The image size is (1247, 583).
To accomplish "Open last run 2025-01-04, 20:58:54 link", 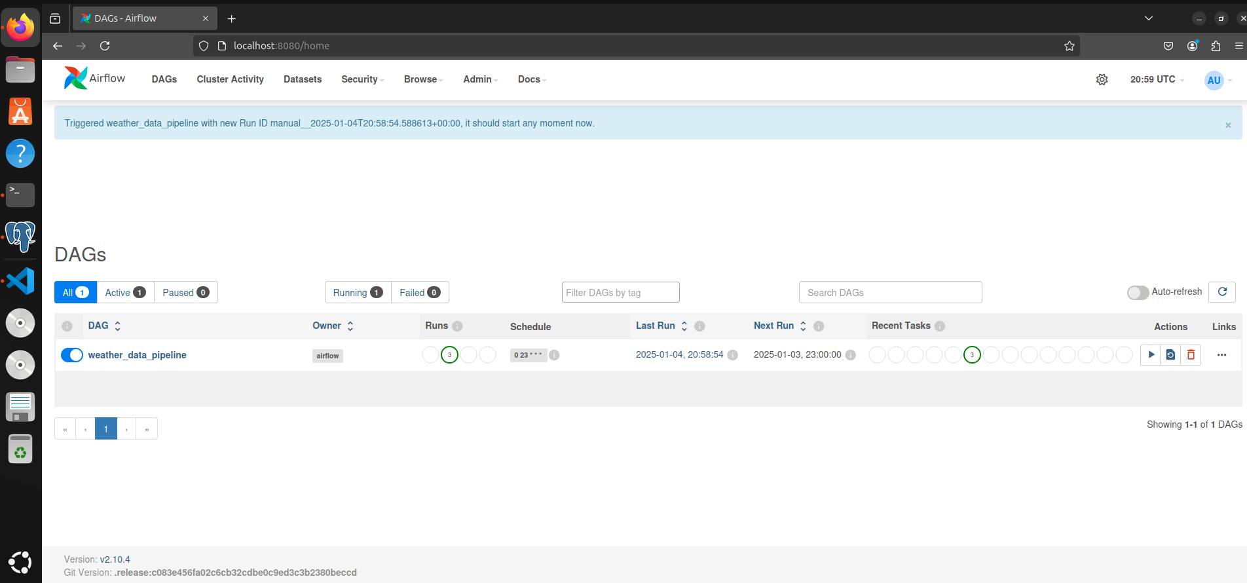I will point(679,354).
